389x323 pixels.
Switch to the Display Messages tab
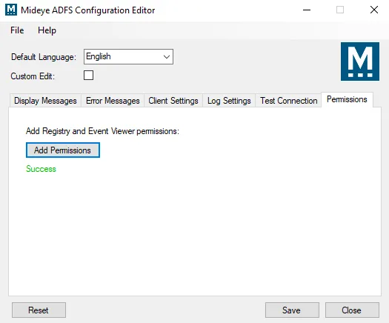45,101
